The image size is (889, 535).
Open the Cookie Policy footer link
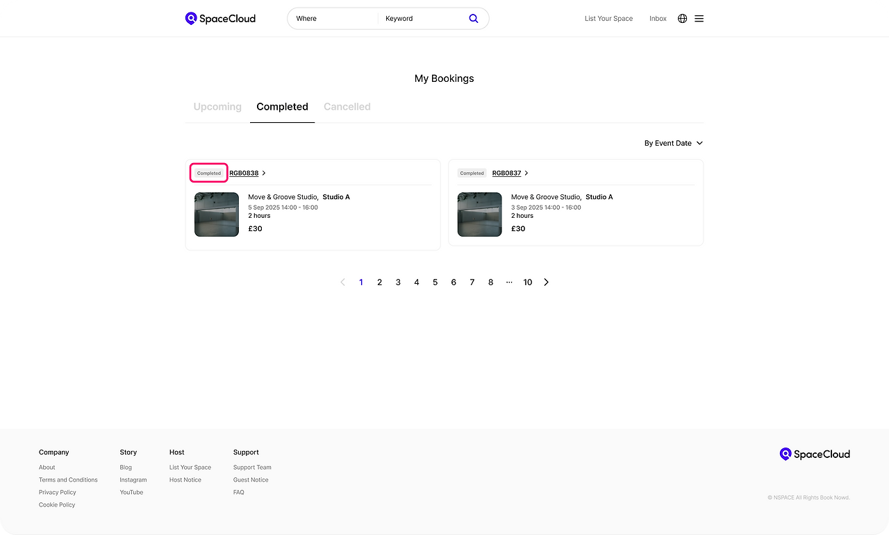point(57,505)
